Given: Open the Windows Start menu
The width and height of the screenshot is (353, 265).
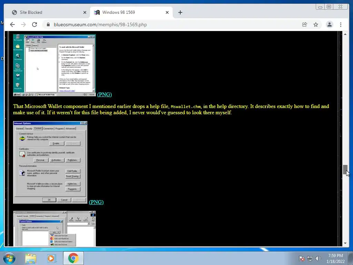Looking at the screenshot, I should (x=9, y=258).
